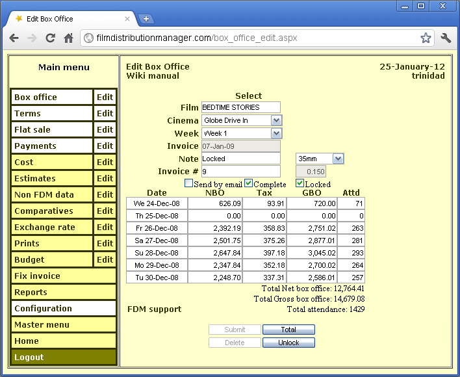This screenshot has width=460, height=377.
Task: Toggle the Locked checkbox
Action: pos(300,184)
